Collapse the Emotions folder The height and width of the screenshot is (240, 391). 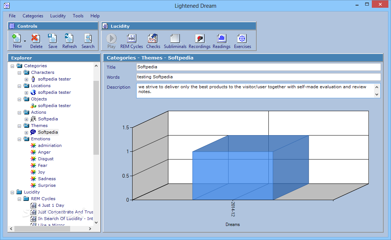(x=19, y=139)
